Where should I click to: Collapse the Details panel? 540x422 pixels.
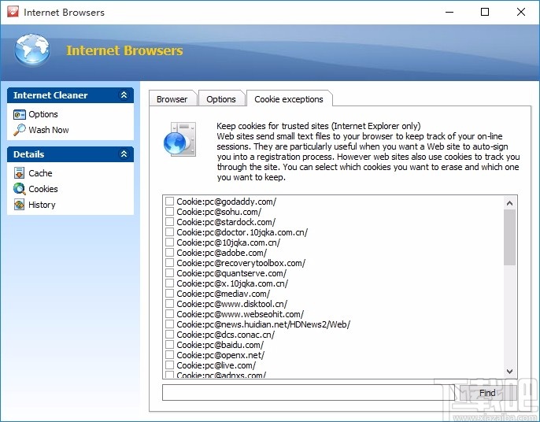pos(124,154)
